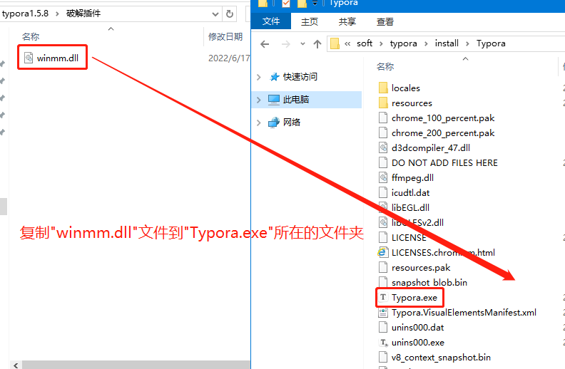This screenshot has height=369, width=565.
Task: Click the install breadcrumb segment
Action: click(447, 43)
